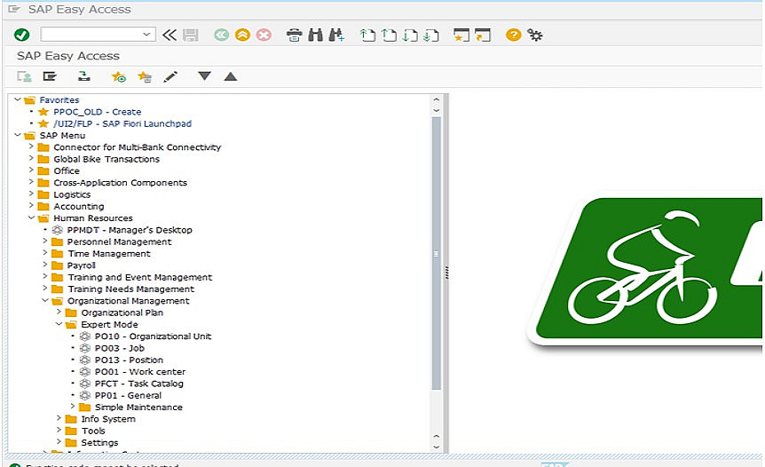The height and width of the screenshot is (467, 765).
Task: Open the command field history dropdown arrow
Action: [146, 34]
